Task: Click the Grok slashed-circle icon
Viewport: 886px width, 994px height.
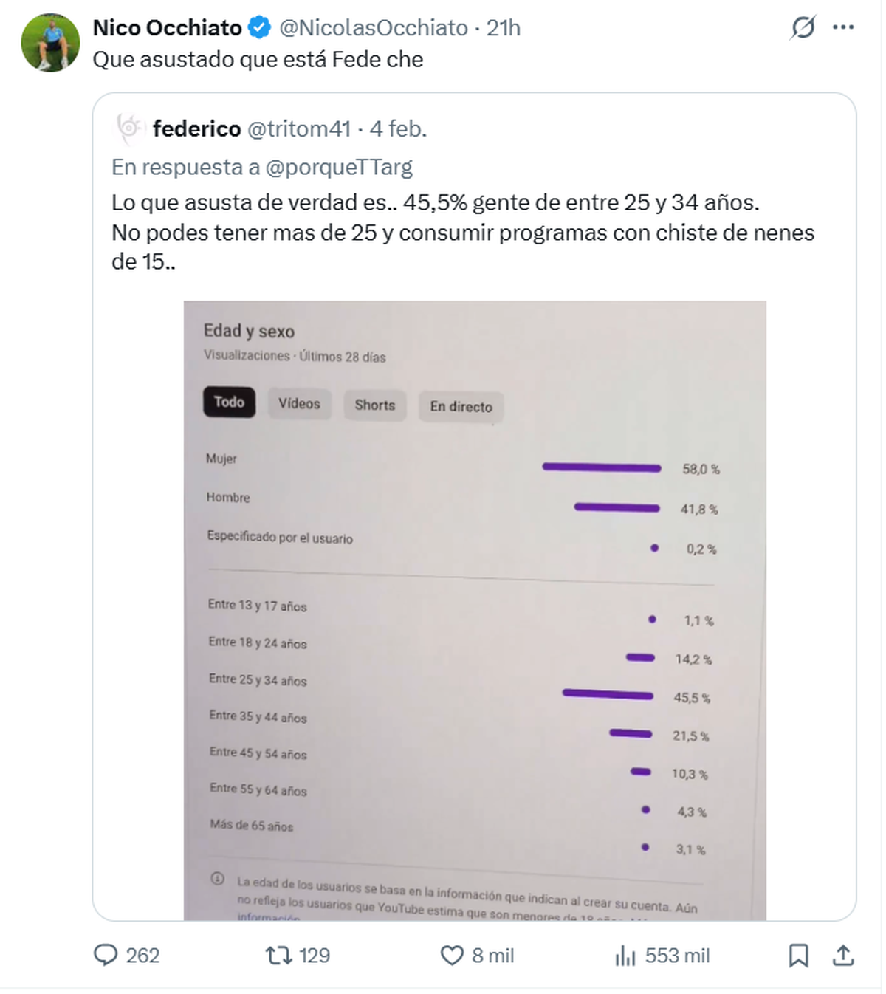Action: tap(803, 28)
